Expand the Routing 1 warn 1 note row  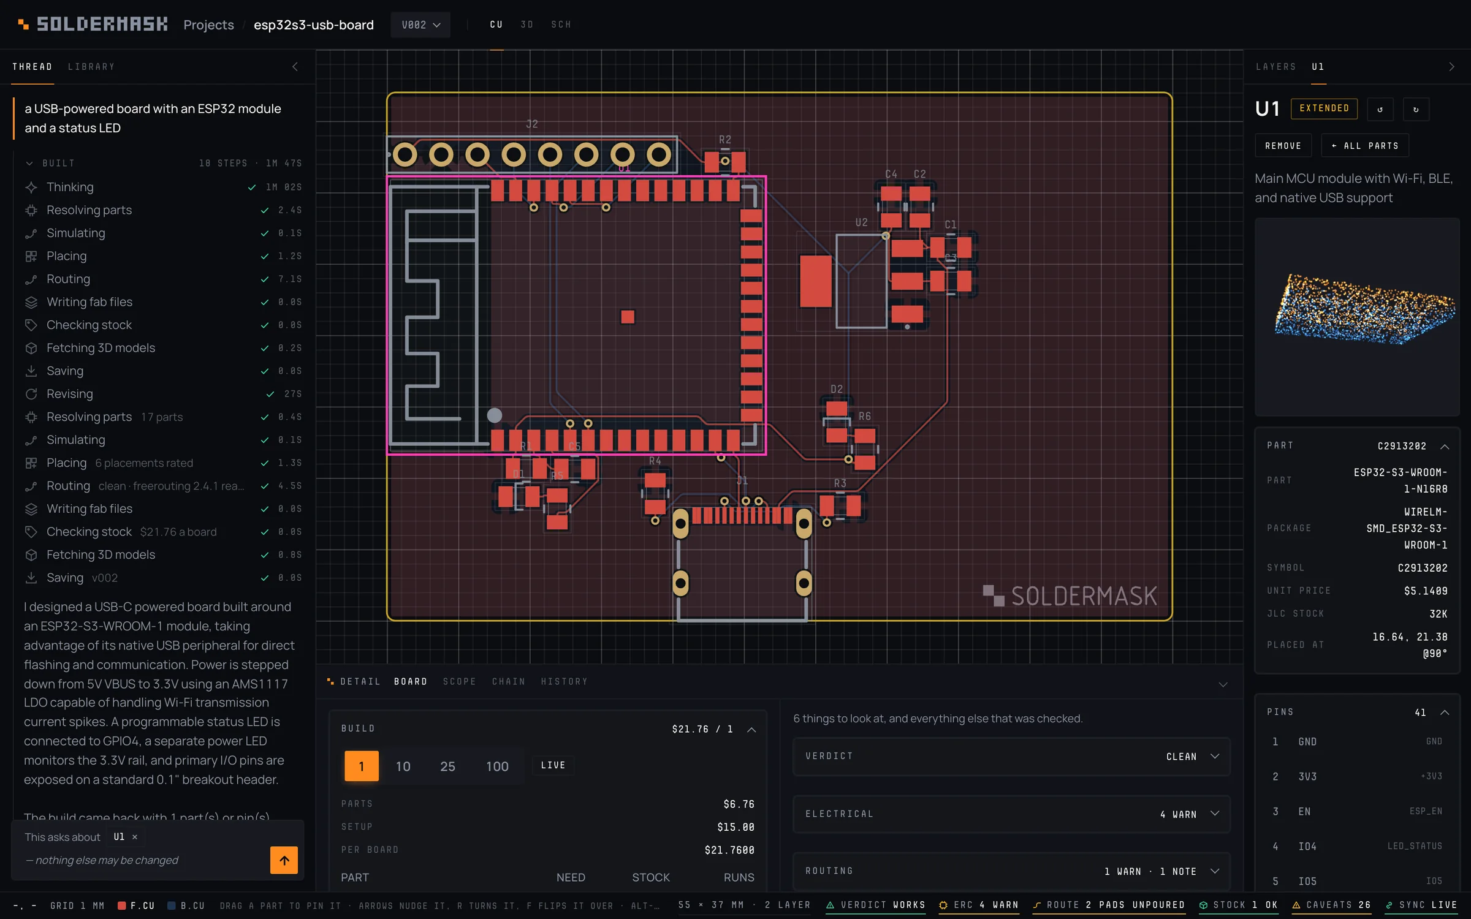tap(1011, 871)
